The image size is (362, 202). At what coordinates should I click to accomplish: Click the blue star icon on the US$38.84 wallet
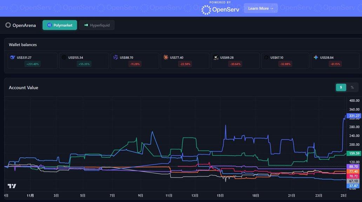coord(316,58)
